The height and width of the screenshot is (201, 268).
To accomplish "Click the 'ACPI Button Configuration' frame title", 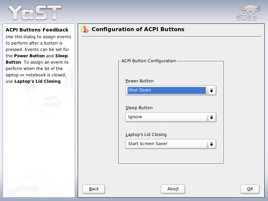I will pos(148,61).
